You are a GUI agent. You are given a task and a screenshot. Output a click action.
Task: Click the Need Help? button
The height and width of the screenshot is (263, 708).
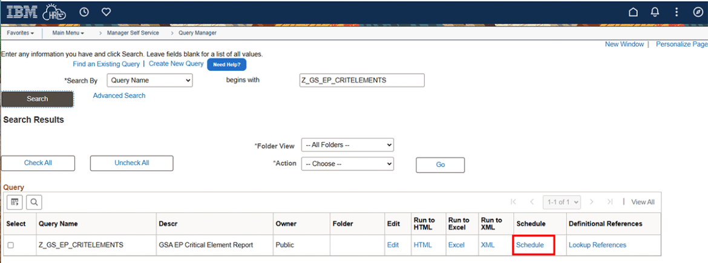(226, 64)
